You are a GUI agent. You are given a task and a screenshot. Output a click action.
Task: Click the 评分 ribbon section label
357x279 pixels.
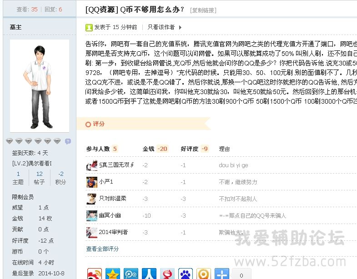click(99, 124)
